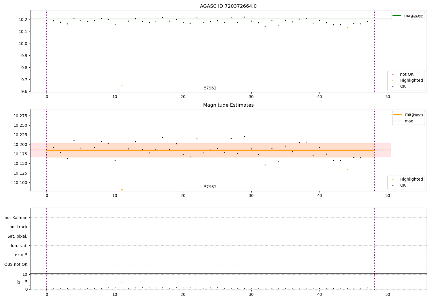
Task: Click the orange triangle marker at x=11 in middle plot
Action: click(x=122, y=190)
